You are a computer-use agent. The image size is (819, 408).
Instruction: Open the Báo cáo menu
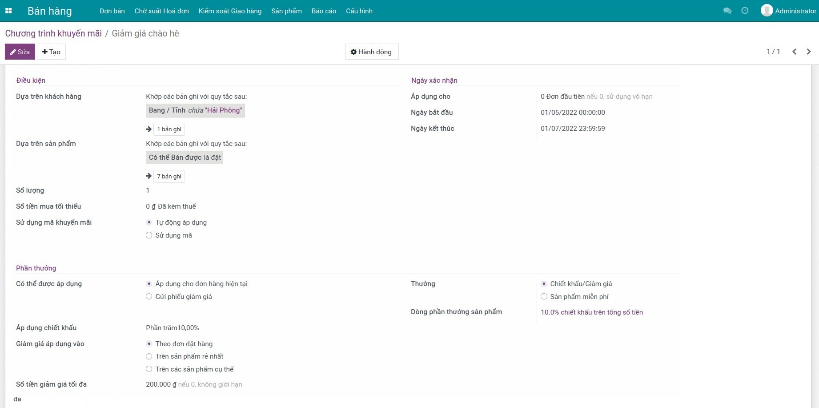point(324,11)
